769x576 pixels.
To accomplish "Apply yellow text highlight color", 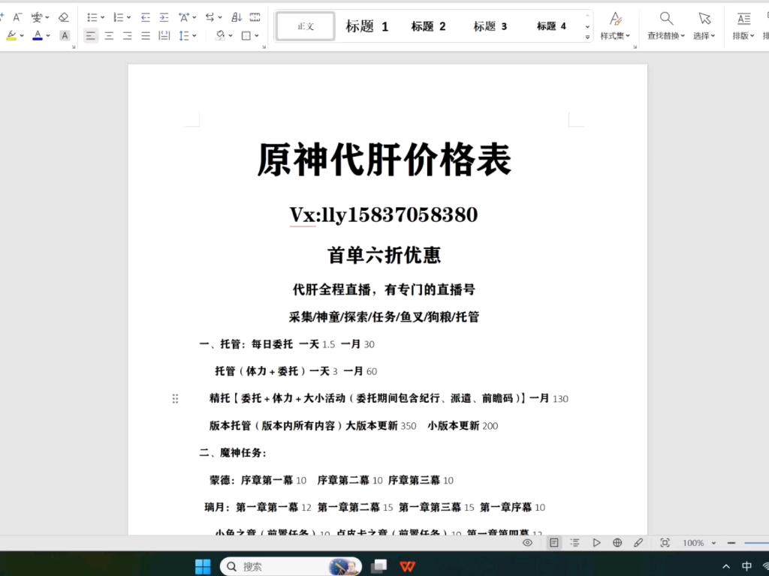I will tap(11, 35).
